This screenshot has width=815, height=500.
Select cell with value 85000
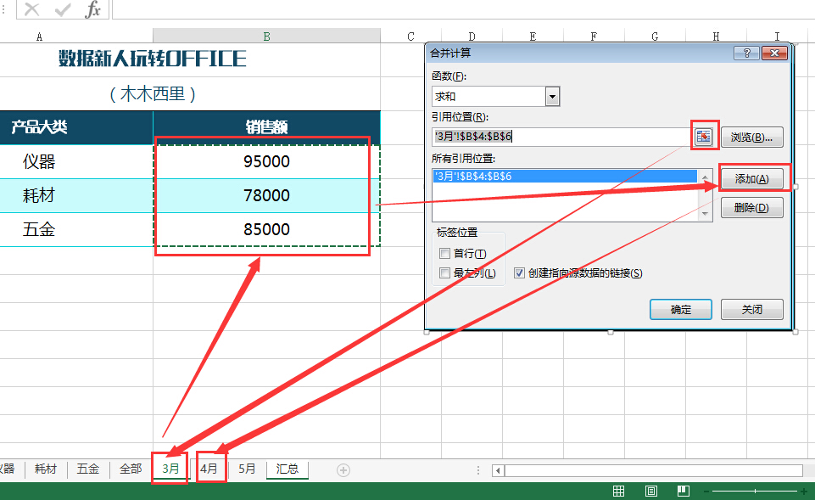pyautogui.click(x=266, y=229)
